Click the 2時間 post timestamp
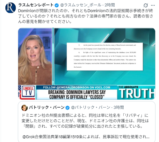 [110, 5]
